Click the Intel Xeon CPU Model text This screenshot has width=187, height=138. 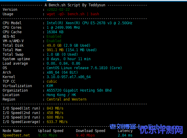point(89,23)
